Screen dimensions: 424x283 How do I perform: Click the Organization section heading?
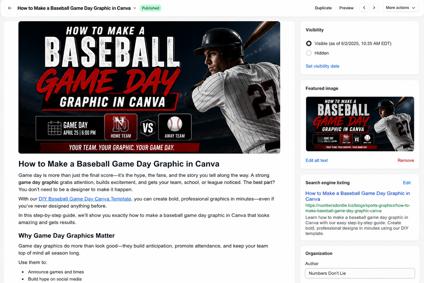click(x=319, y=254)
